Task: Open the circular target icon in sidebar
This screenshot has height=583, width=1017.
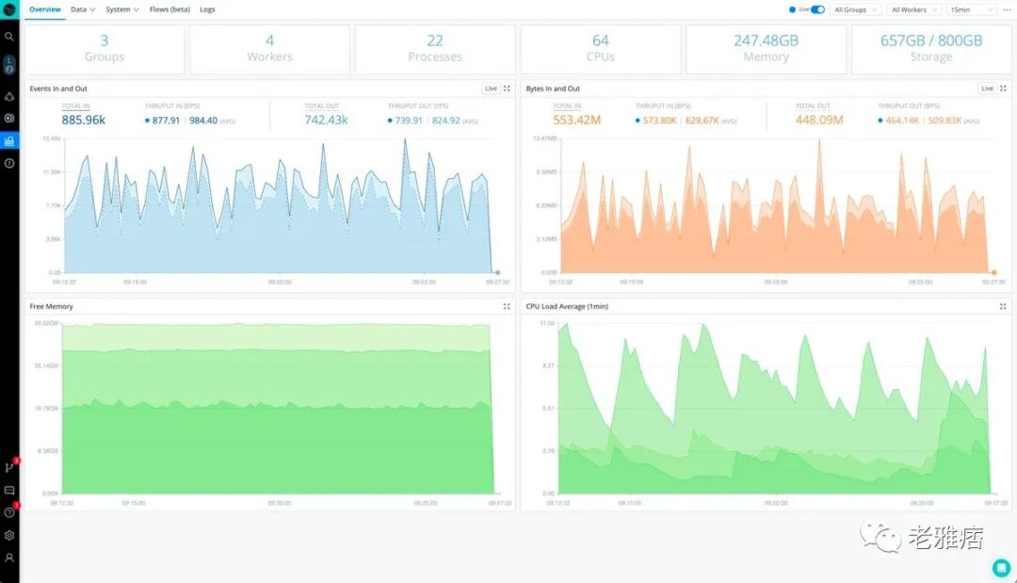Action: pyautogui.click(x=9, y=118)
